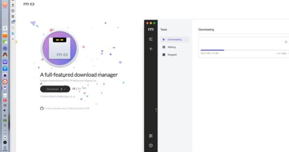Screen dimensions: 289x152
Task: Expand the Download button dropdown chevron
Action: 65,89
